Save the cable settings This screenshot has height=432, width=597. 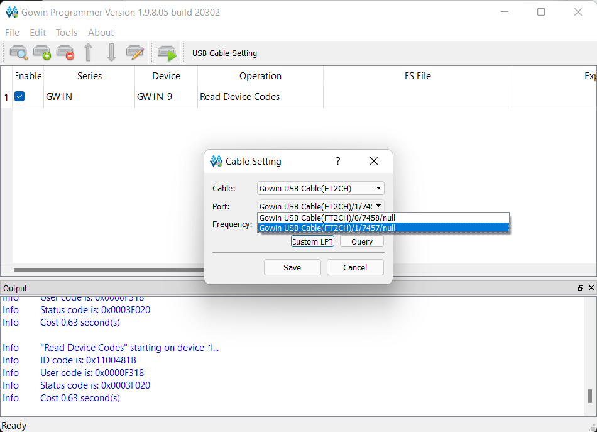292,267
